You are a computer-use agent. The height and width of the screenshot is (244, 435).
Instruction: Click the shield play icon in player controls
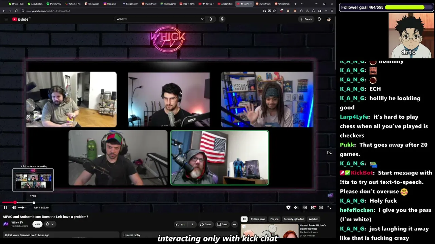click(288, 207)
